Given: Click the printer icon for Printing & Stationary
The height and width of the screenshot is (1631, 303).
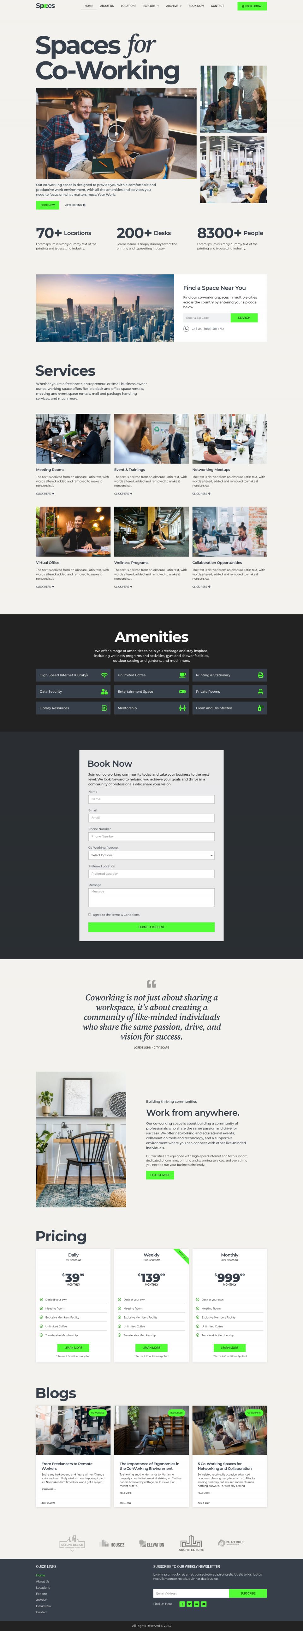Looking at the screenshot, I should (261, 675).
